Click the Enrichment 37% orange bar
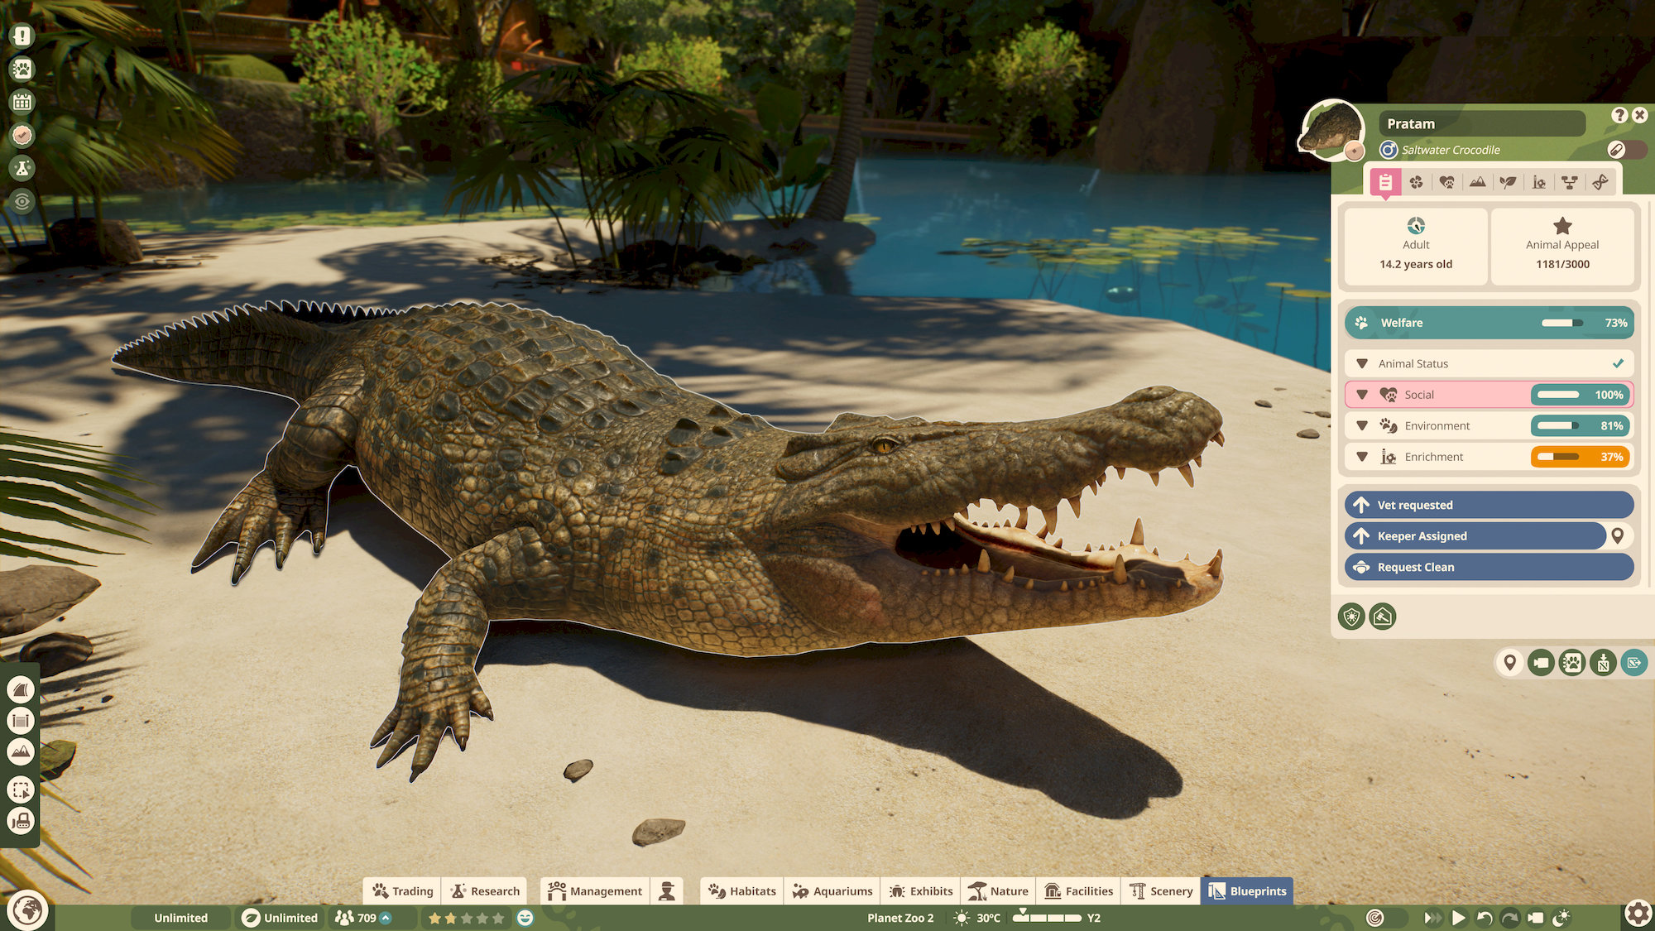Image resolution: width=1655 pixels, height=931 pixels. tap(1580, 457)
